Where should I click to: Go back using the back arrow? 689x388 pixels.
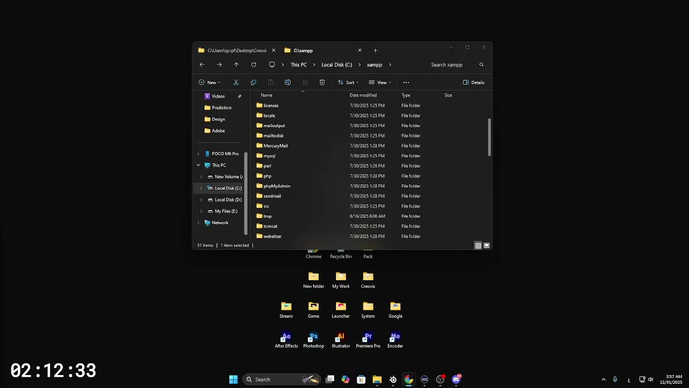[x=202, y=65]
